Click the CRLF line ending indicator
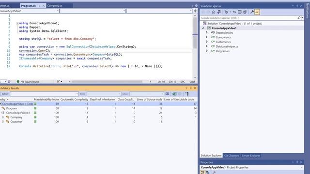The image size is (310, 174). point(192,82)
